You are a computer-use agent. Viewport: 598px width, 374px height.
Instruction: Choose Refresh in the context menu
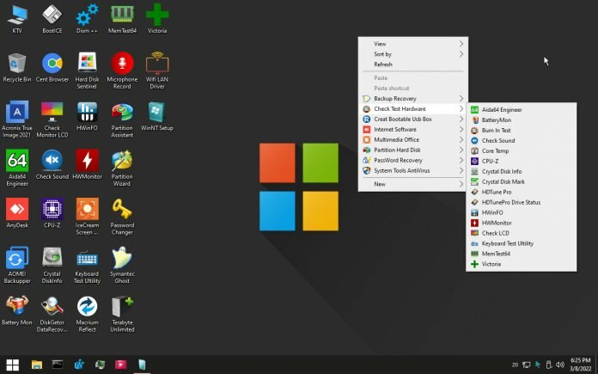coord(413,64)
